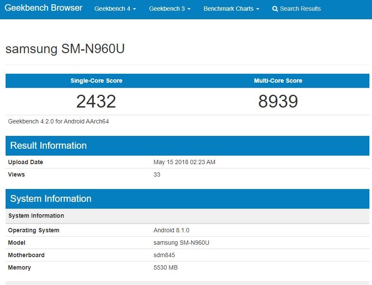Click the search magnifier icon

(x=275, y=9)
